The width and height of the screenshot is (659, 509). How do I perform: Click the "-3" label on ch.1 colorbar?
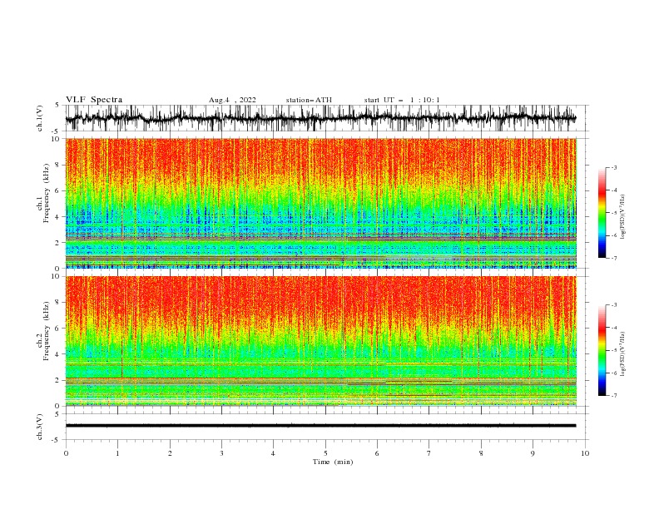(614, 167)
